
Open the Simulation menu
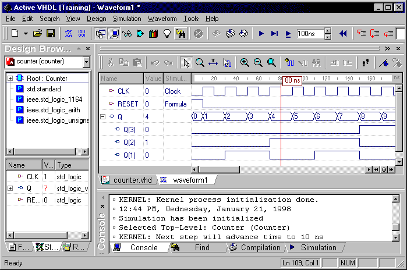127,19
